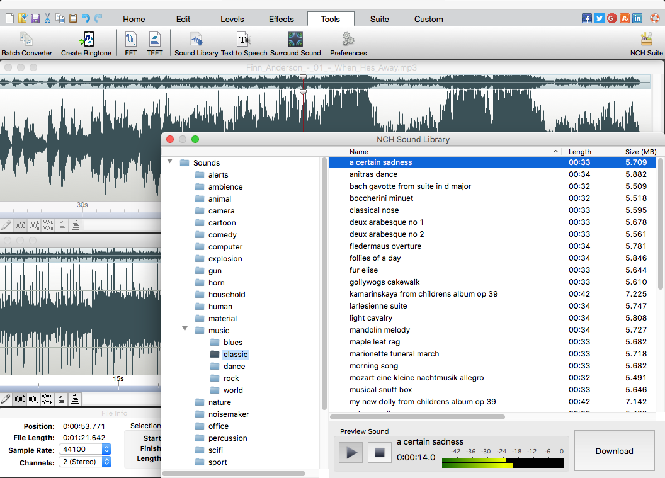
Task: Open the TFFT analysis tool
Action: [154, 43]
